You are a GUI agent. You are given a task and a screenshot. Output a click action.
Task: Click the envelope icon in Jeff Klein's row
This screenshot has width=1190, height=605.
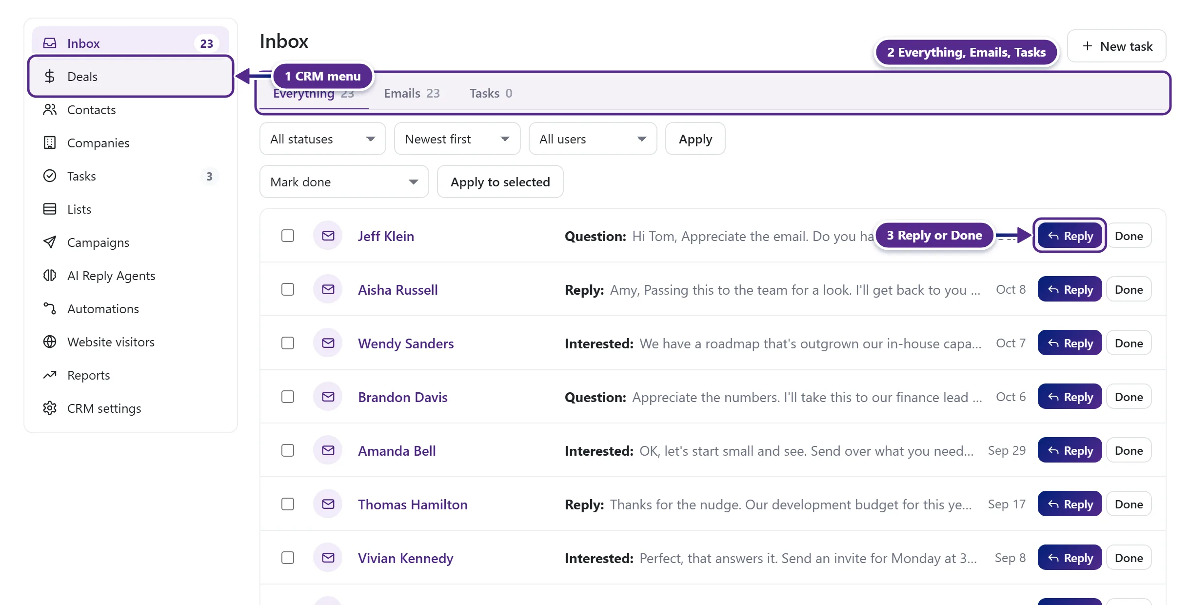pos(328,236)
